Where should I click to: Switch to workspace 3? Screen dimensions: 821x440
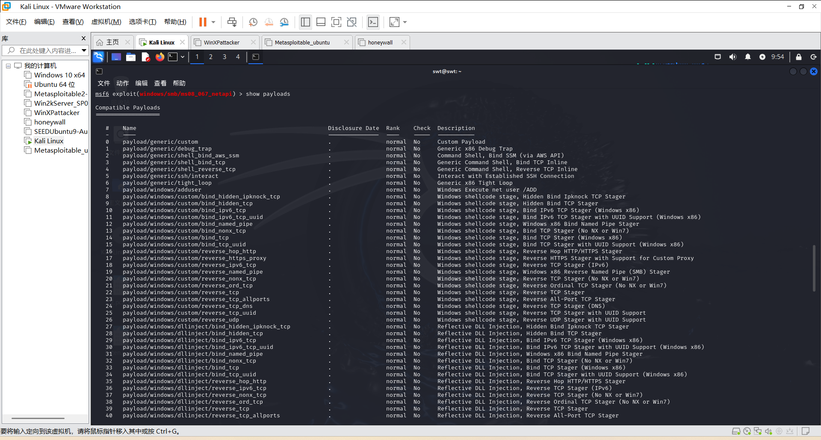point(224,57)
